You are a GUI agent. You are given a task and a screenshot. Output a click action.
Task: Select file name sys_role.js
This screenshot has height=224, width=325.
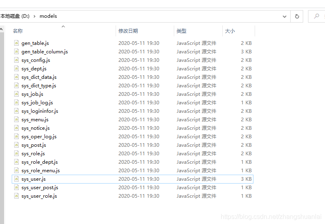(x=33, y=154)
